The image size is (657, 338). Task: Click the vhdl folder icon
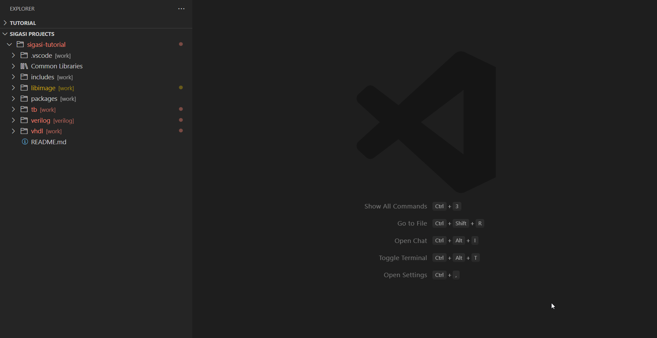pos(24,131)
